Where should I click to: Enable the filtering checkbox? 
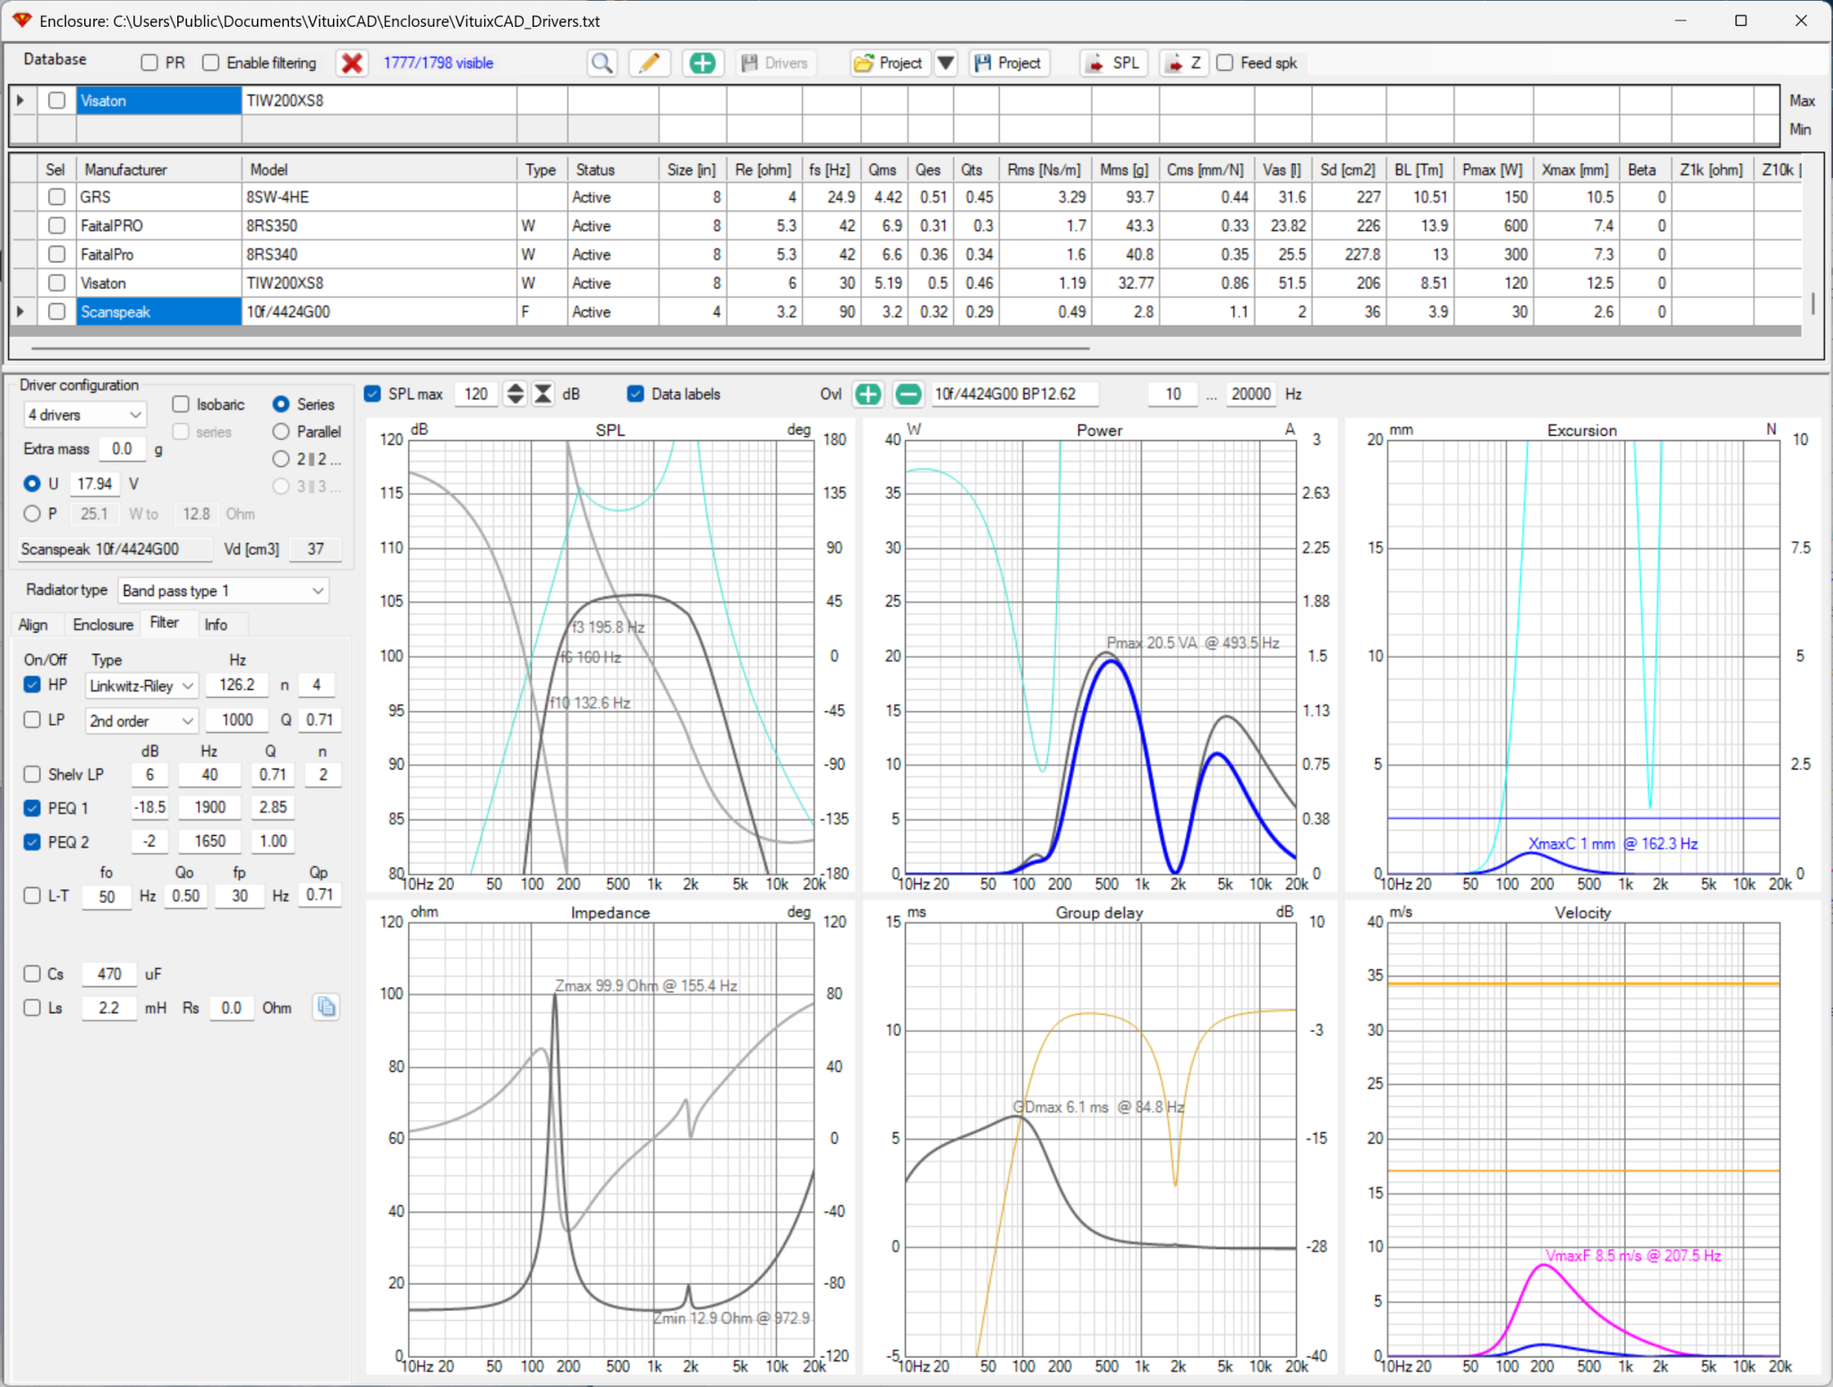(210, 64)
